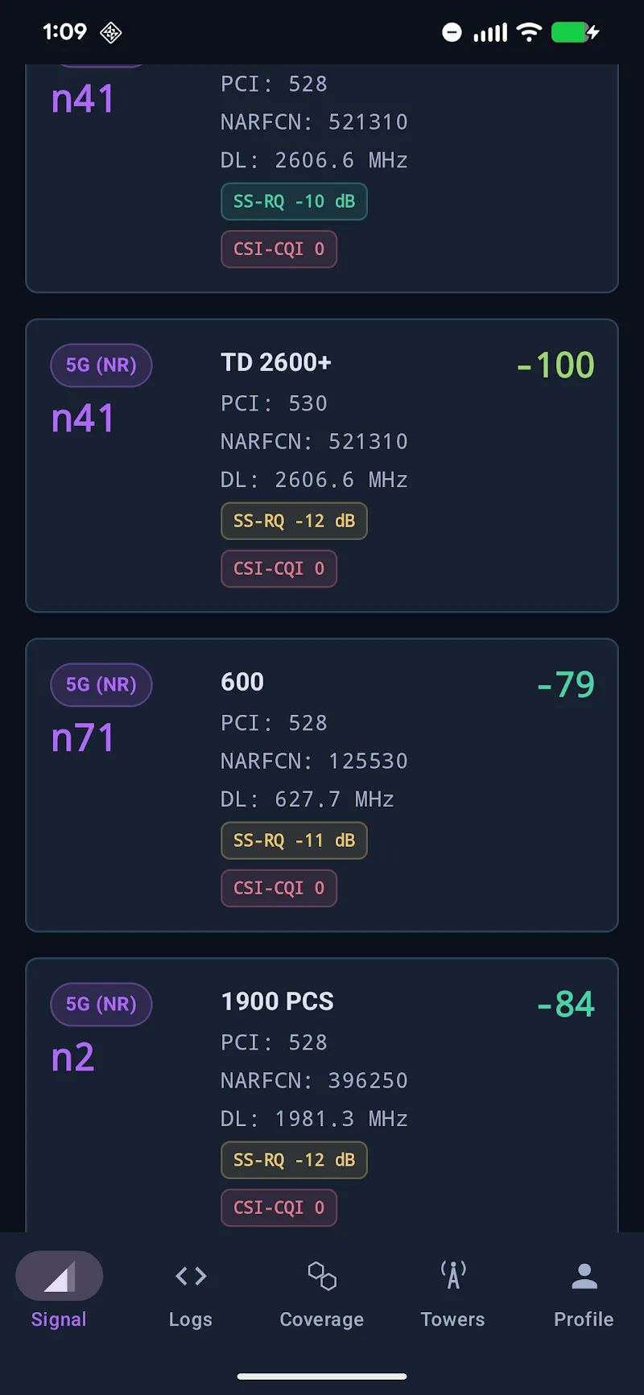Viewport: 644px width, 1395px height.
Task: Tap the battery charging icon
Action: [575, 33]
